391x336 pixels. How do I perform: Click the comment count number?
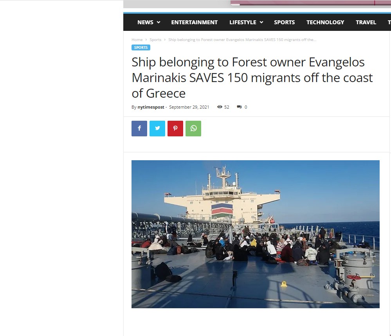pos(246,107)
